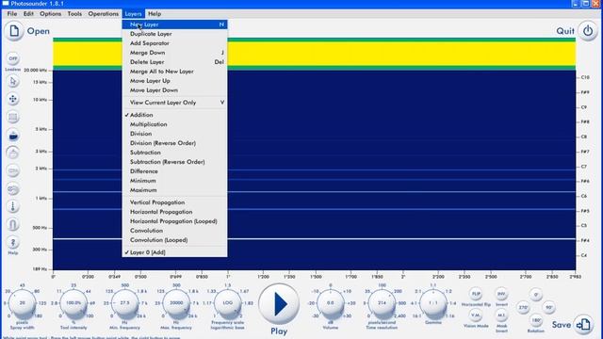
Task: Click the Frequency scale logarithmic base knob
Action: pos(228,303)
